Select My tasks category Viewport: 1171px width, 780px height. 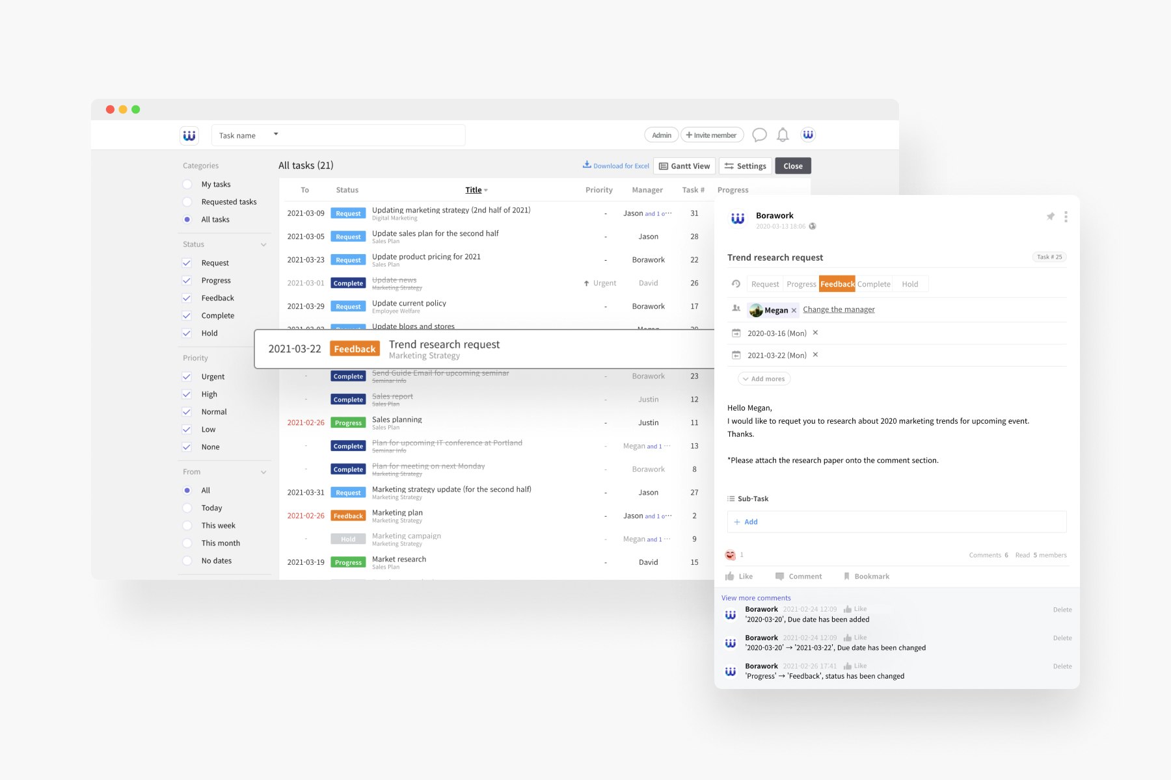point(187,185)
